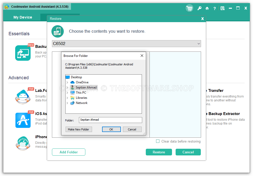Select Septian Ahmad in folder tree
This screenshot has height=176, width=253.
click(86, 87)
